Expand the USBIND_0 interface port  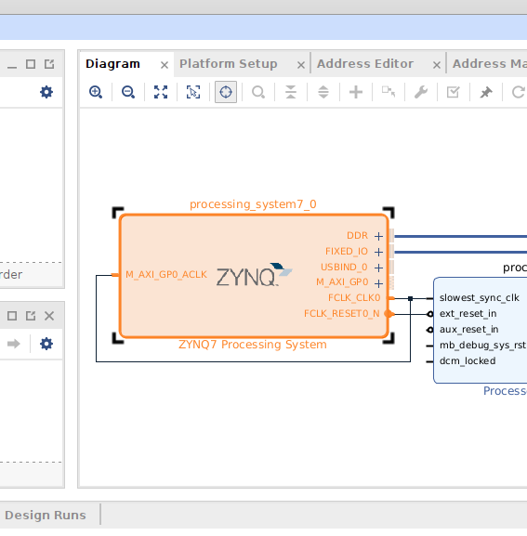click(x=378, y=268)
